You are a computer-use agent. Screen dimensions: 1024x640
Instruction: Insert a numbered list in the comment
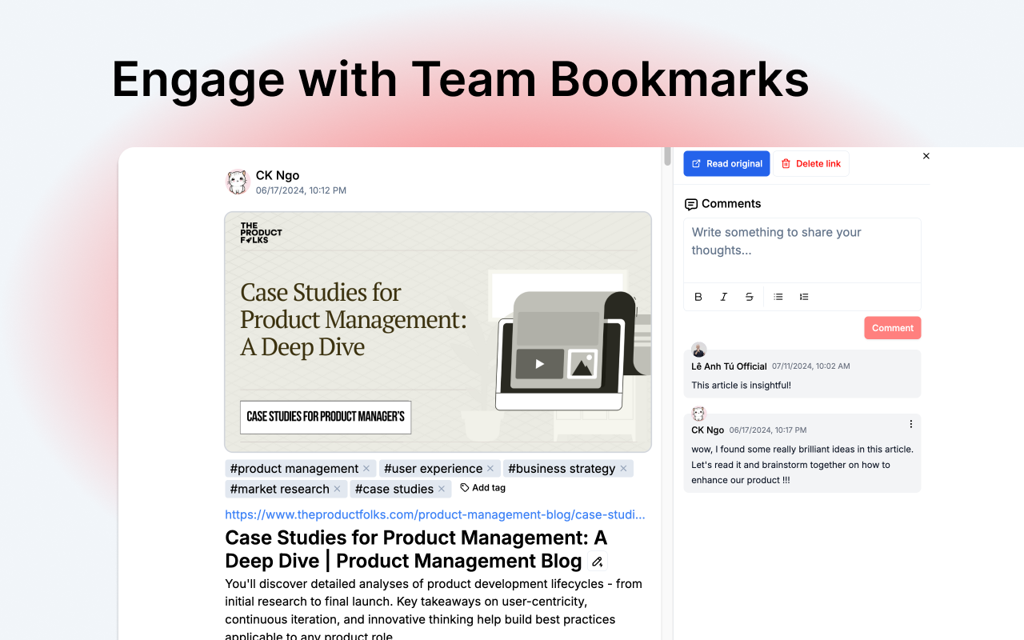(803, 296)
